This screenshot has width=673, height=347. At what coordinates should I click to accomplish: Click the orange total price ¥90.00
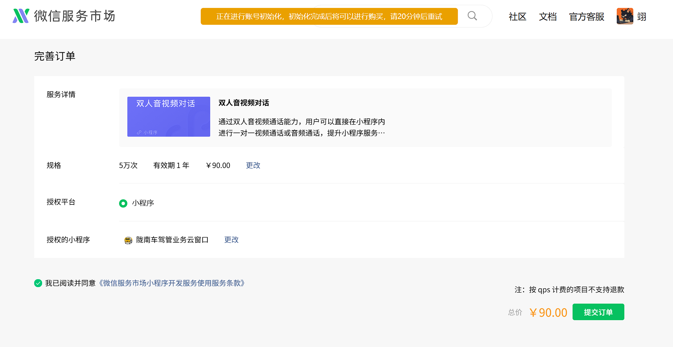(x=548, y=313)
